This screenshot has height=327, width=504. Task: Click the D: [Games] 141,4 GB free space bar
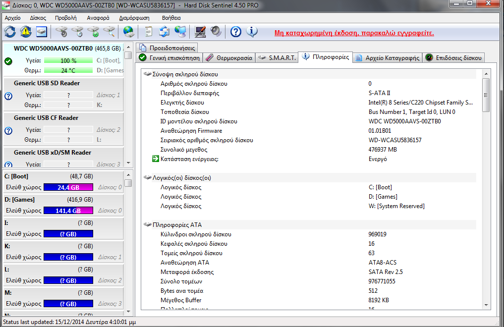68,211
